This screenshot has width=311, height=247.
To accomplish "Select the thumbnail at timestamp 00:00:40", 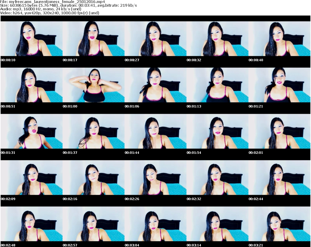I will click(279, 39).
